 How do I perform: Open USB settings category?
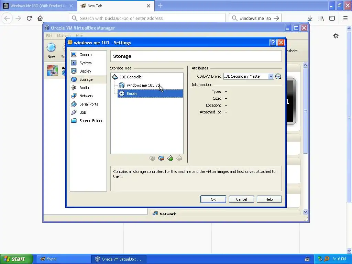[88, 112]
